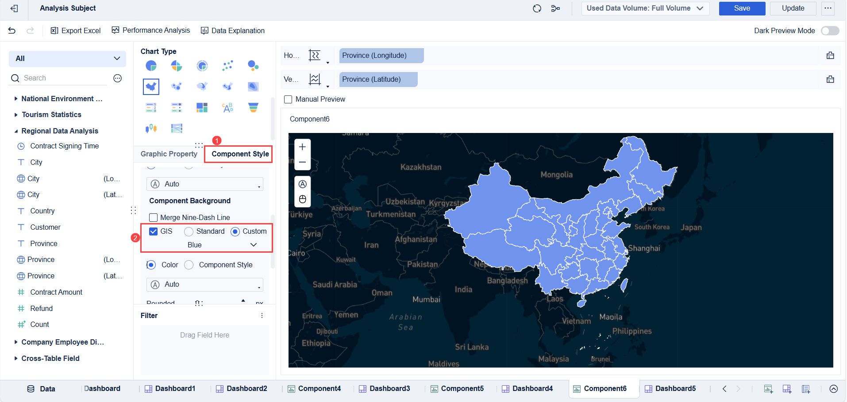
Task: Go to the Data tab
Action: coord(41,389)
